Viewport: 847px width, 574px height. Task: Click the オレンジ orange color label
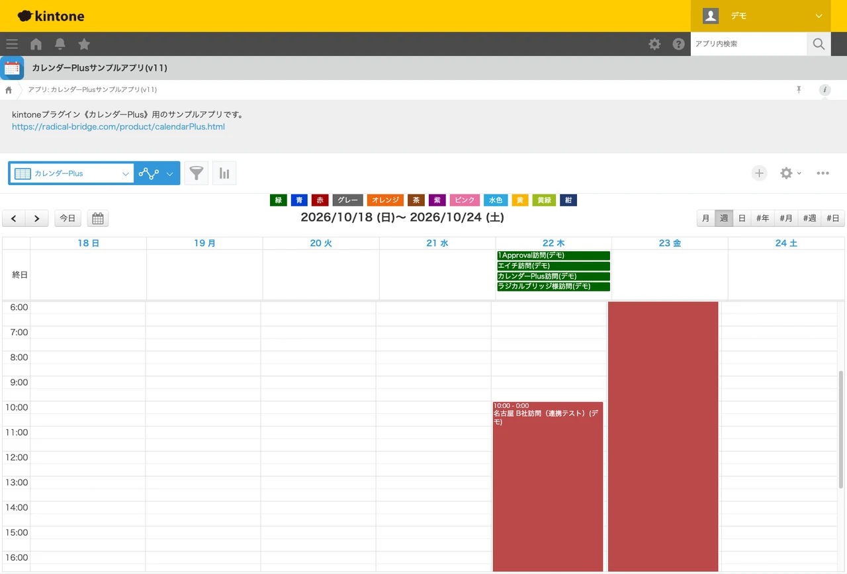click(x=385, y=200)
